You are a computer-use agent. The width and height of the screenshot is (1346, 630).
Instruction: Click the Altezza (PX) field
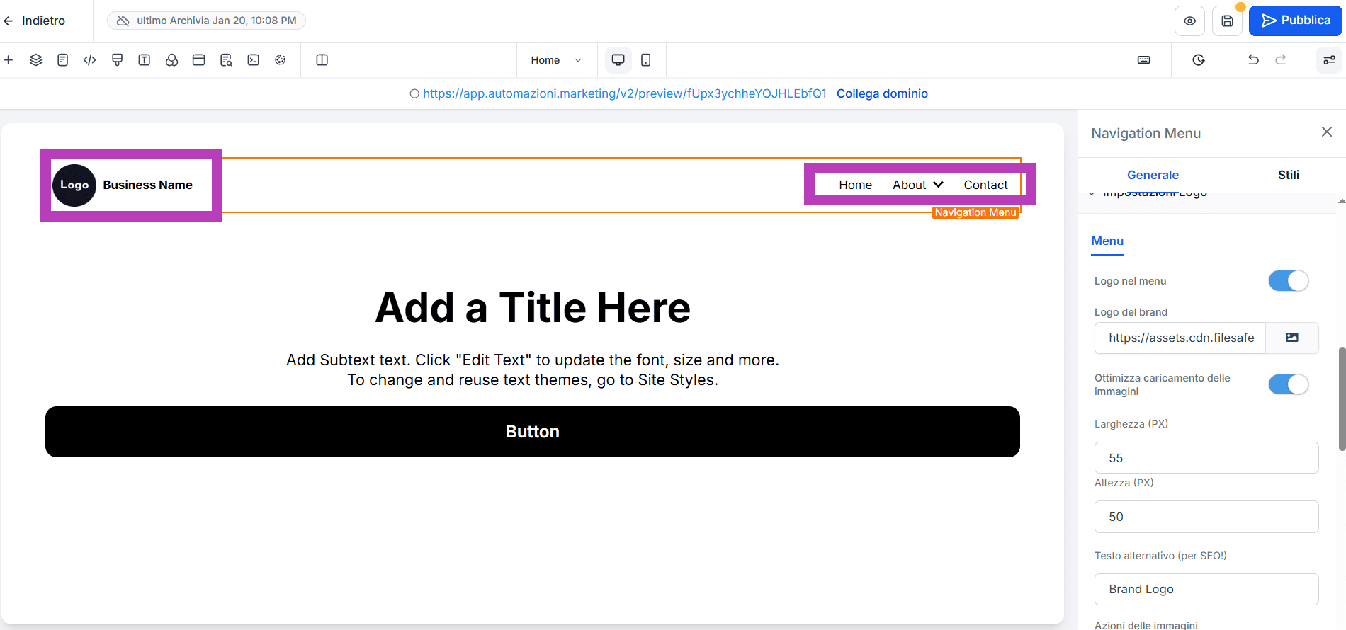(x=1206, y=517)
